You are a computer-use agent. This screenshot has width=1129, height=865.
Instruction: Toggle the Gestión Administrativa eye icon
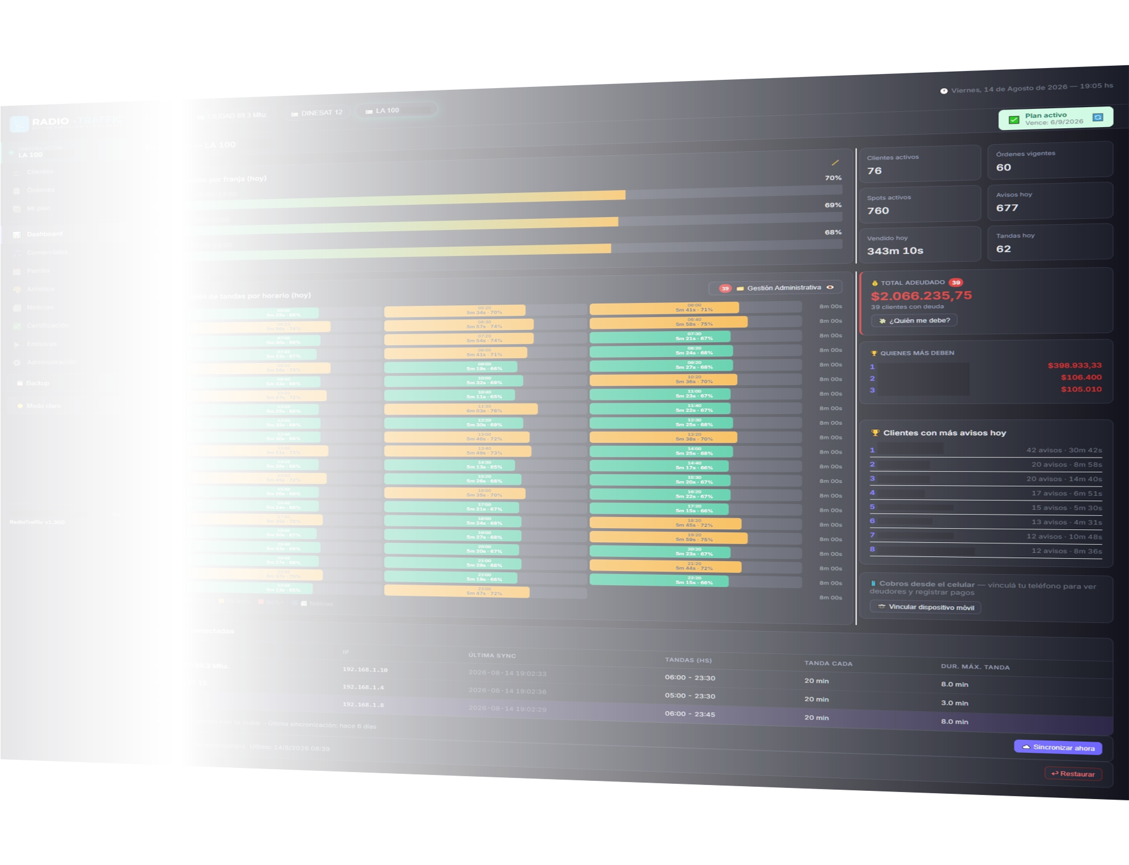tap(830, 287)
